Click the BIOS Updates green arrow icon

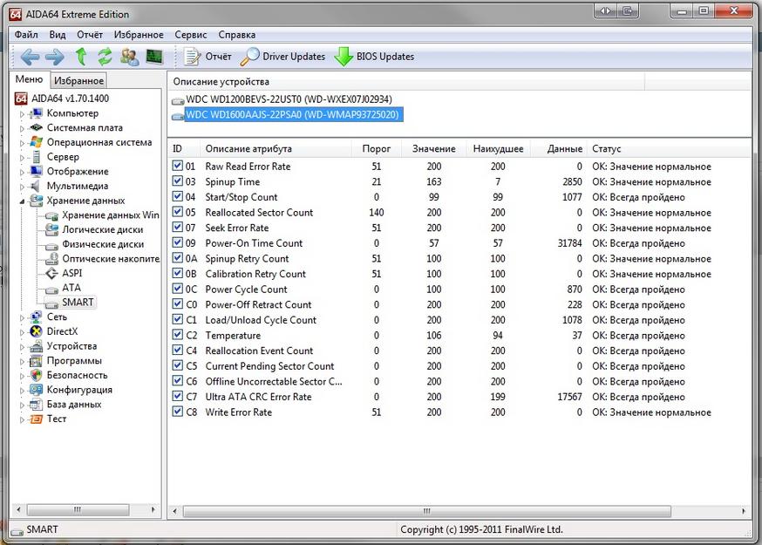pos(344,57)
